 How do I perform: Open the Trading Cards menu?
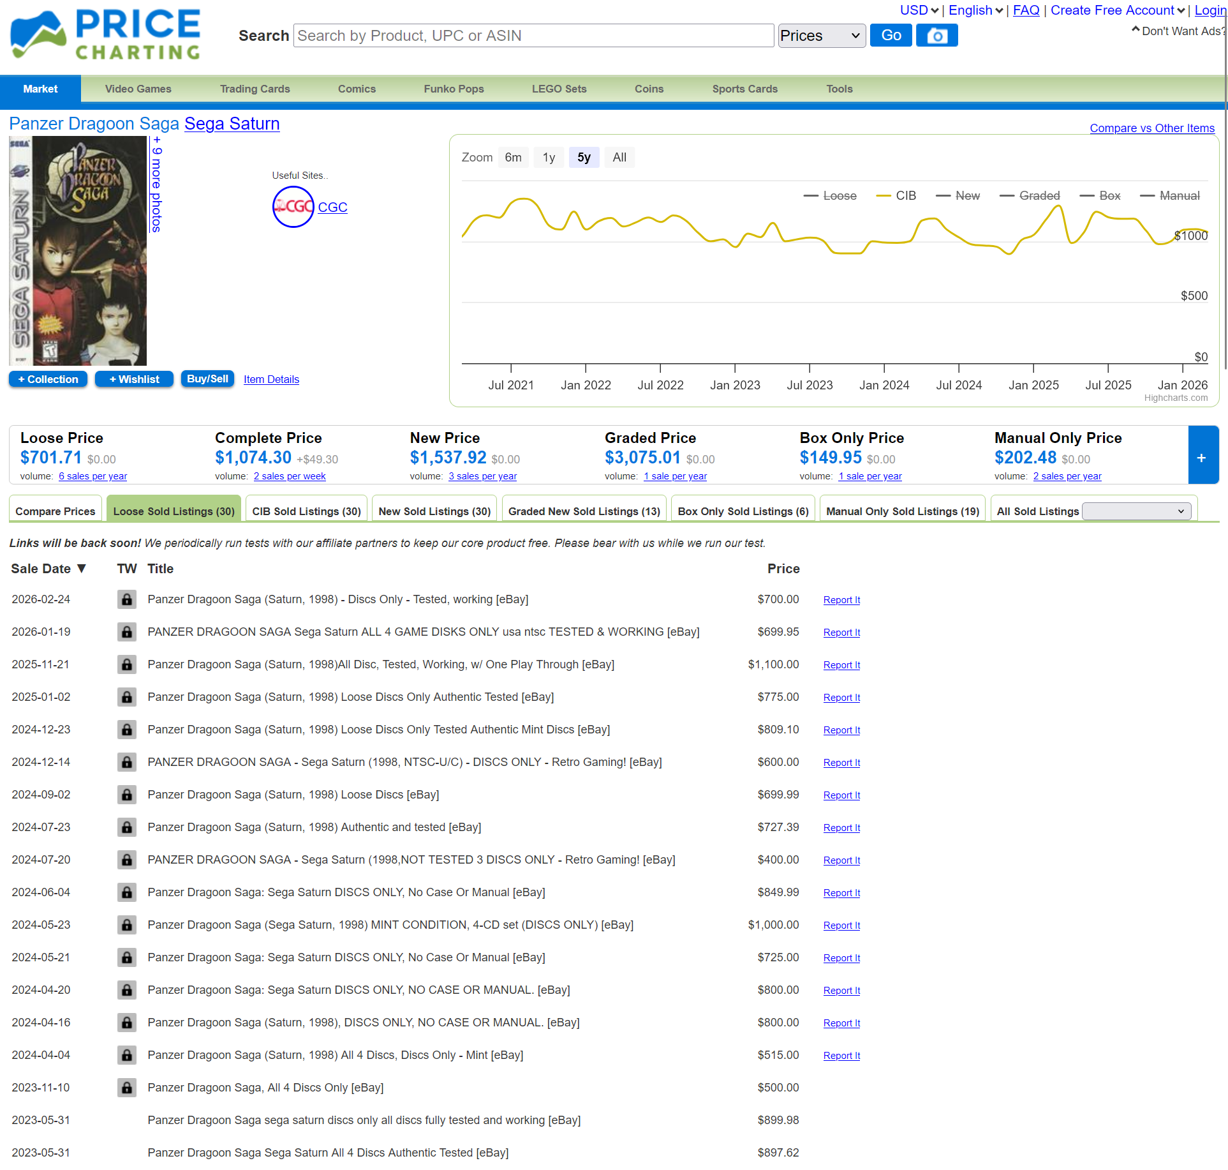255,89
